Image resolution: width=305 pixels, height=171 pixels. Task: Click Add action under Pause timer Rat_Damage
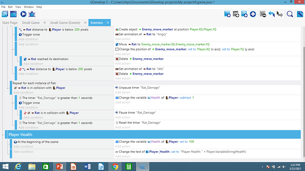122,117
